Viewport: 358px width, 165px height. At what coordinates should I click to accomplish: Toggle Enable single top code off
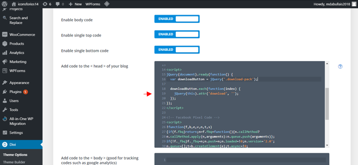pos(177,34)
